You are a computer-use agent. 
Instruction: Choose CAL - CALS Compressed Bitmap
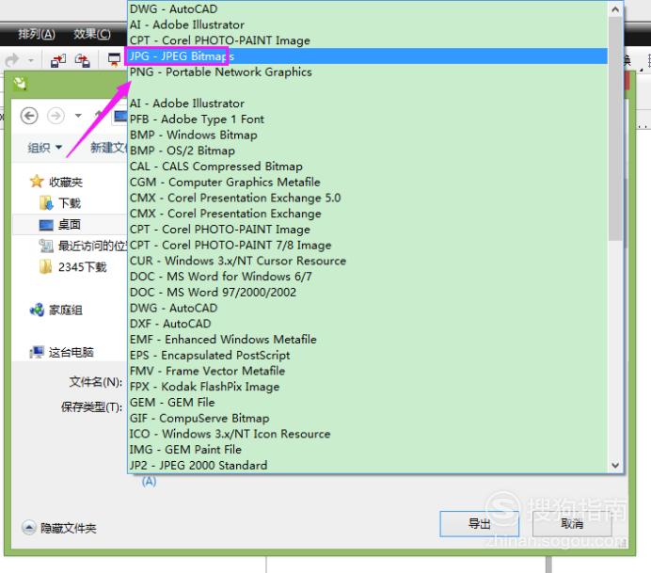click(x=368, y=167)
